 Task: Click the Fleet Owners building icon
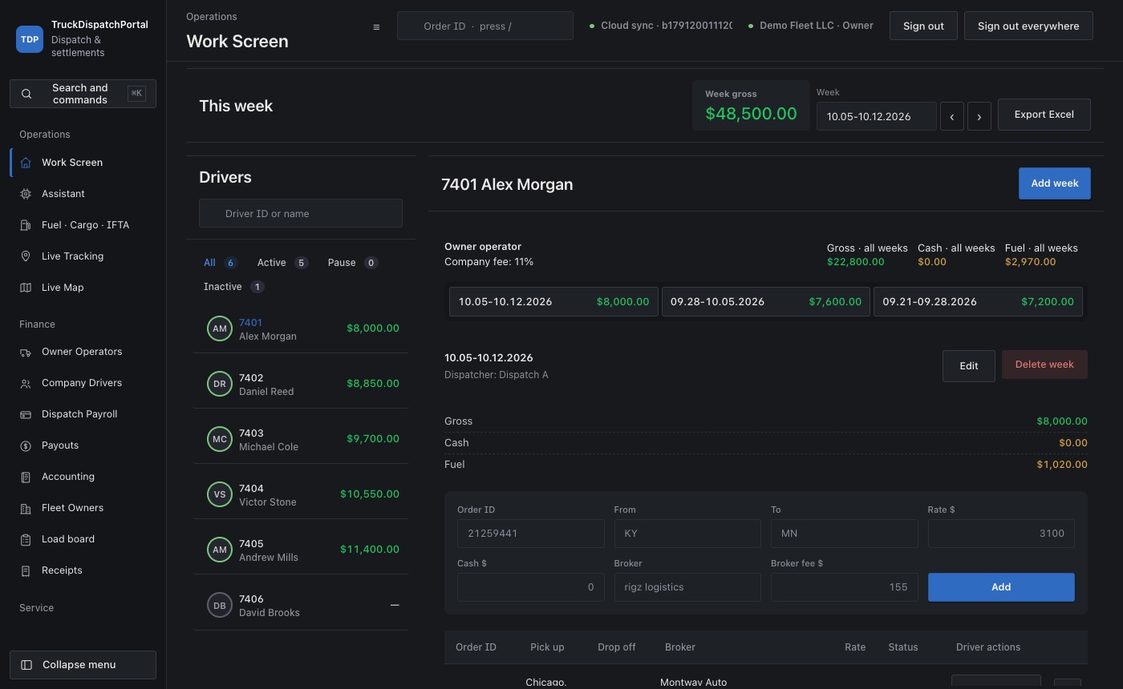[x=26, y=508]
